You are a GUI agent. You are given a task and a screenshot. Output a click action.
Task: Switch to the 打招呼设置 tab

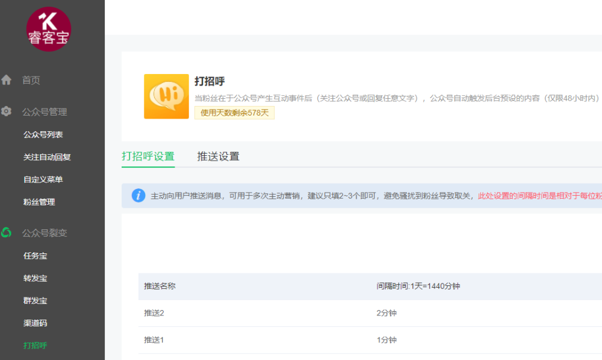[x=148, y=156]
